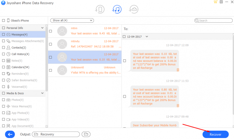Click the back arrow button
The width and height of the screenshot is (234, 140).
point(10,134)
